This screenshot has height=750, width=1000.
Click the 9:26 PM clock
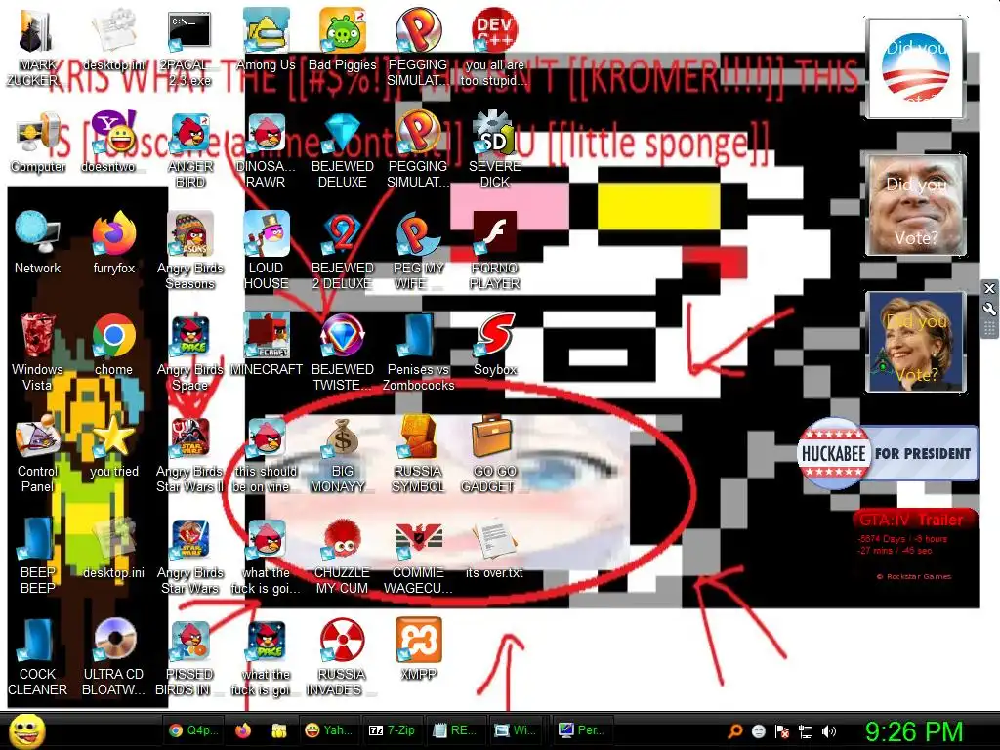(x=913, y=731)
